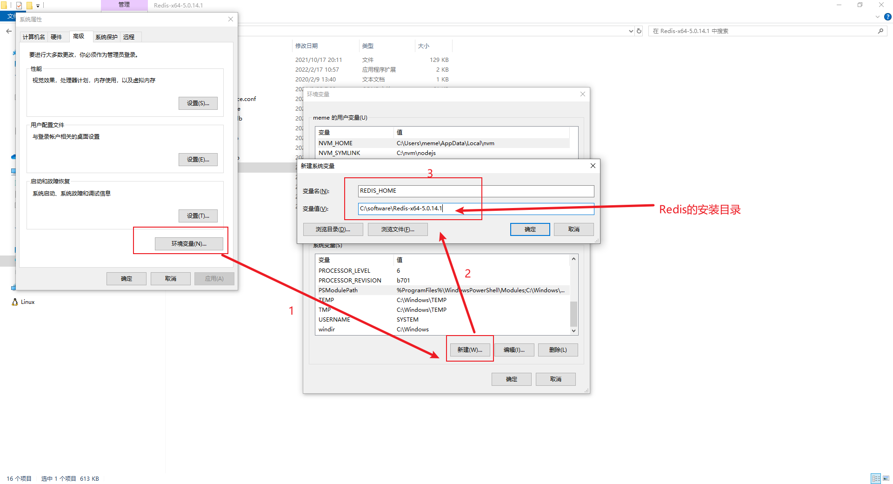Sort Explorer files by 大小 column
The height and width of the screenshot is (484, 893).
coord(433,46)
